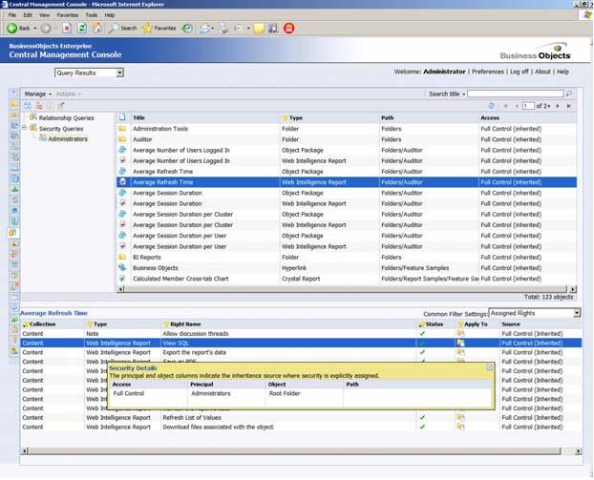Click the Status column header
This screenshot has height=480, width=594.
point(435,324)
